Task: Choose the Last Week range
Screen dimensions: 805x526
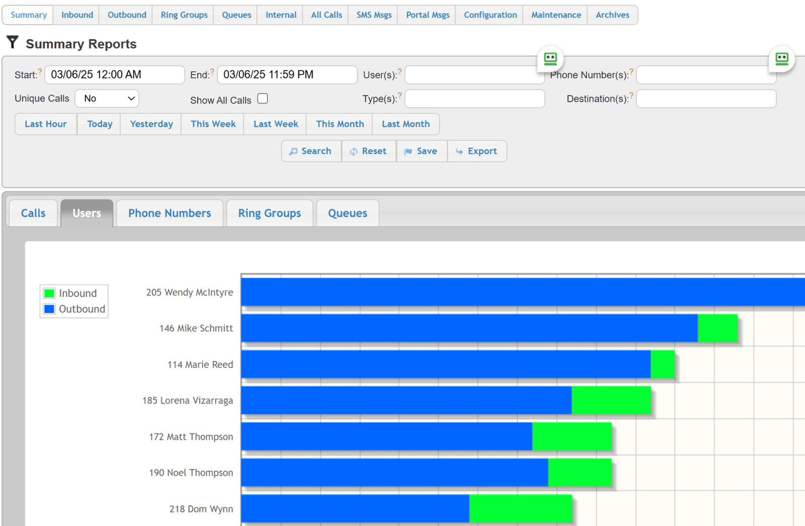Action: click(x=276, y=124)
